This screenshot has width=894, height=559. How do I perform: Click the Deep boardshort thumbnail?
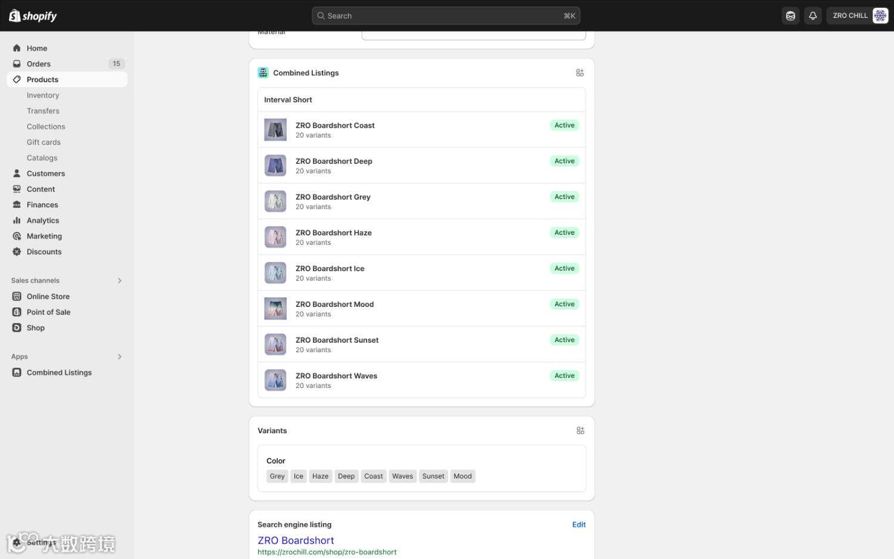[275, 165]
